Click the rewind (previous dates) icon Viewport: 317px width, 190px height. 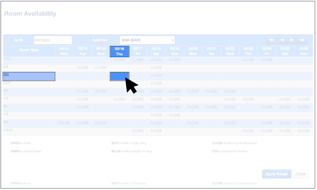(x=282, y=40)
